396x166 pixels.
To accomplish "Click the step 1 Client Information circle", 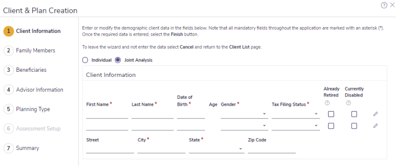I will click(x=9, y=31).
